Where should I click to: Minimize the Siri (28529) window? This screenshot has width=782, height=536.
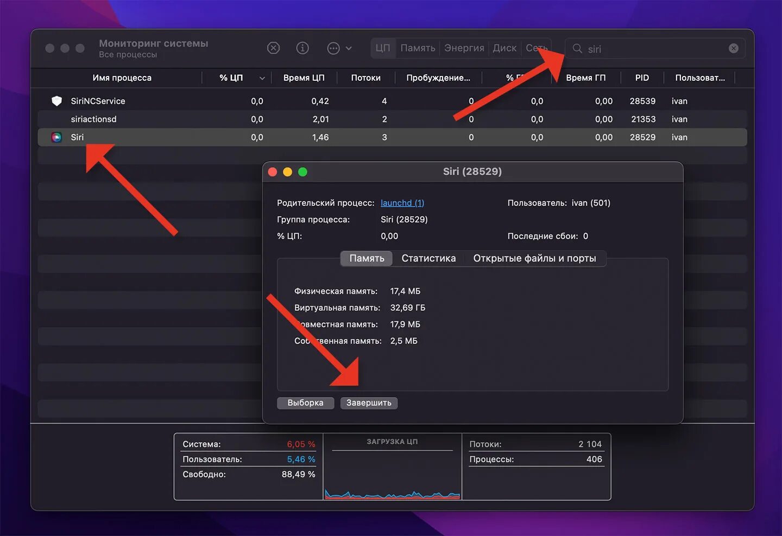pos(288,172)
